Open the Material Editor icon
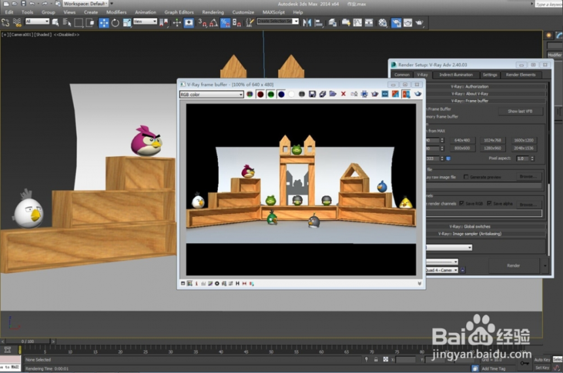 tap(382, 23)
